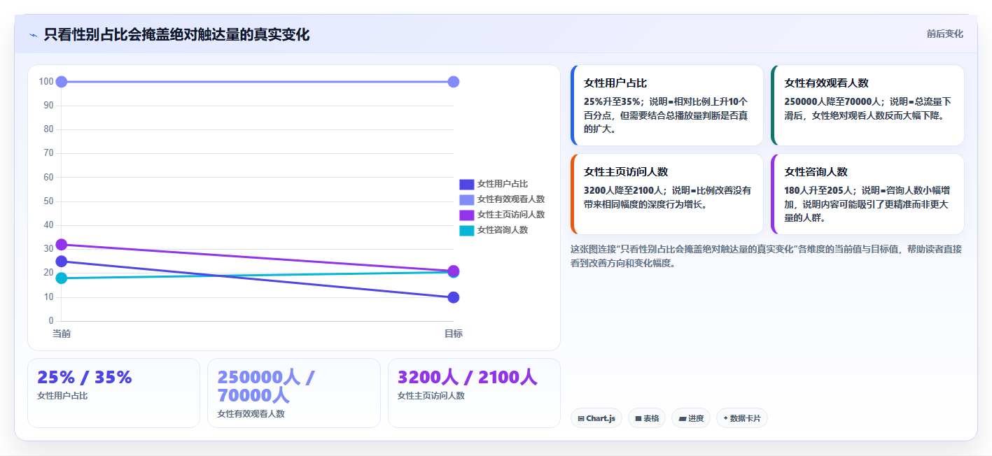Click the 表格 tag

(647, 418)
